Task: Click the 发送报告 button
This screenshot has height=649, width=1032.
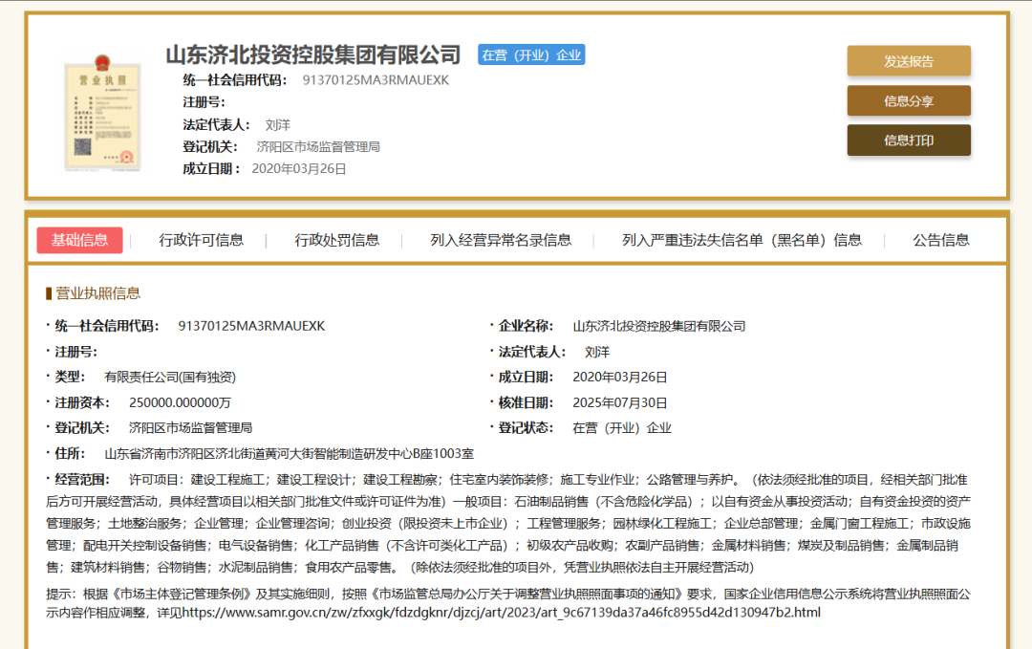Action: click(908, 59)
